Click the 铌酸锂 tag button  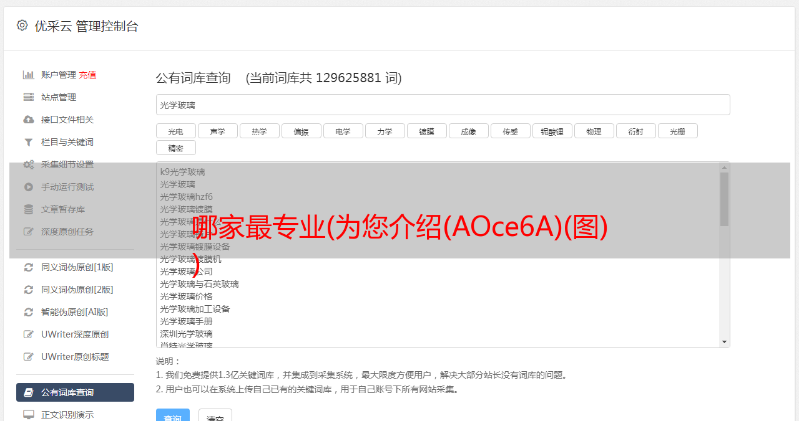[552, 131]
